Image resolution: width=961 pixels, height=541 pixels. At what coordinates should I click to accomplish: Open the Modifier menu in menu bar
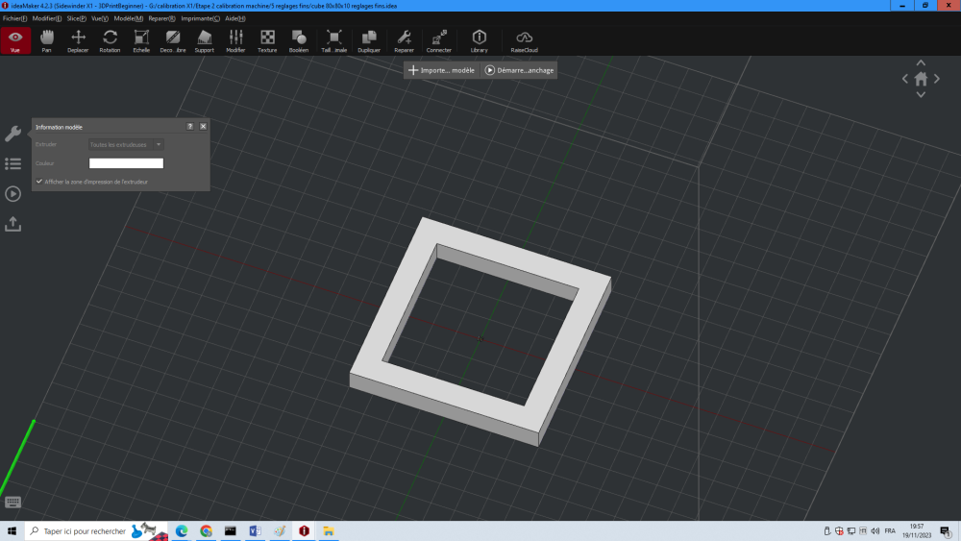coord(46,18)
